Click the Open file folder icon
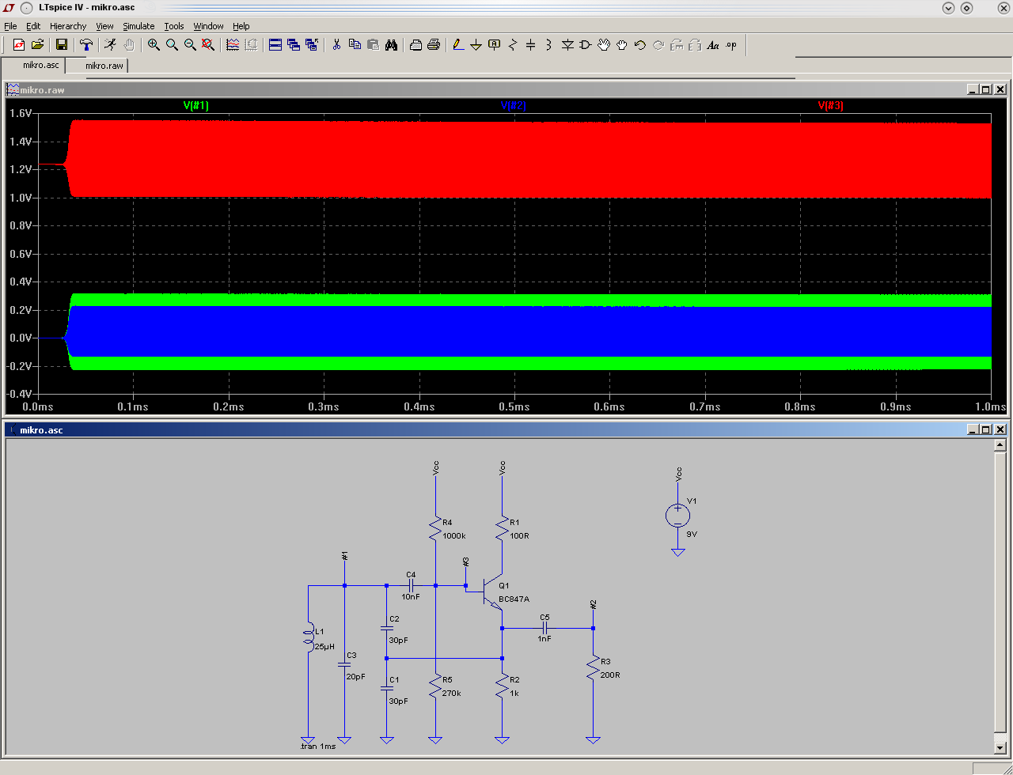 37,45
